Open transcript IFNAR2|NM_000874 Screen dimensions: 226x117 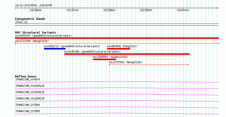pos(27,79)
